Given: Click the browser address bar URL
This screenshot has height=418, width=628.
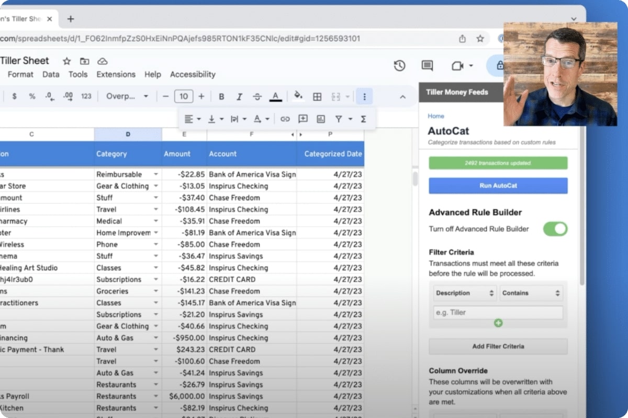Looking at the screenshot, I should [180, 39].
